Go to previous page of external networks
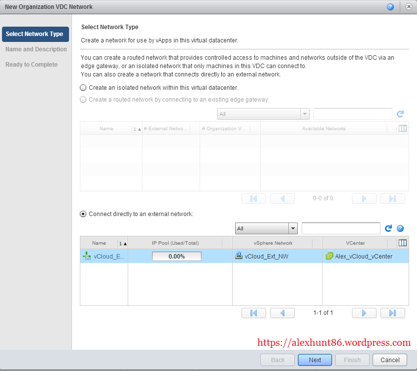This screenshot has height=371, width=417. click(x=282, y=313)
